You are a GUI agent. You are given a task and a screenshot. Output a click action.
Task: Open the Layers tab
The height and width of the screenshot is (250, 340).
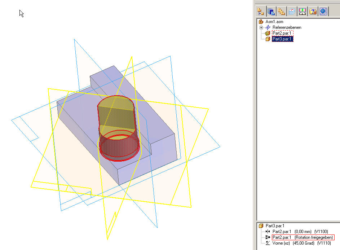tap(292, 11)
